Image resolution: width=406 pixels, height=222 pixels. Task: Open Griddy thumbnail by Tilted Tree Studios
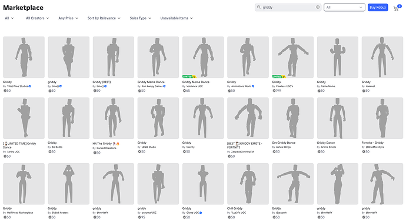pos(24,57)
